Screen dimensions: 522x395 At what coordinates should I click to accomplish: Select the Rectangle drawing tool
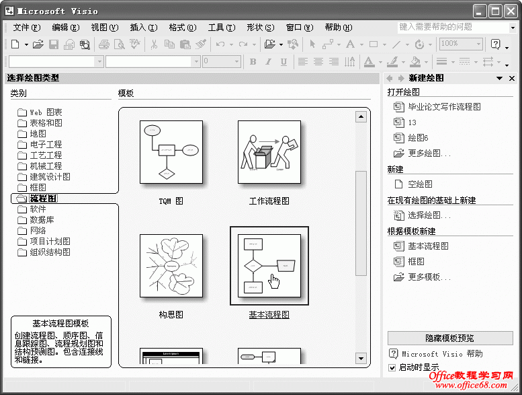(374, 44)
